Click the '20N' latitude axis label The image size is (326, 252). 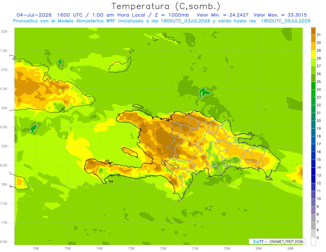pos(4,108)
